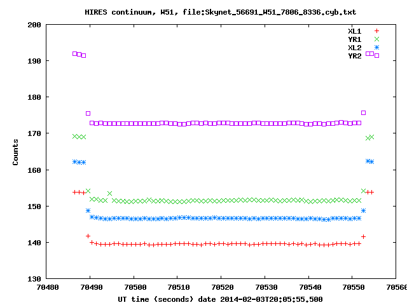Click the UT time x-axis label
Viewport: 407px width, 305px height.
tap(220, 299)
